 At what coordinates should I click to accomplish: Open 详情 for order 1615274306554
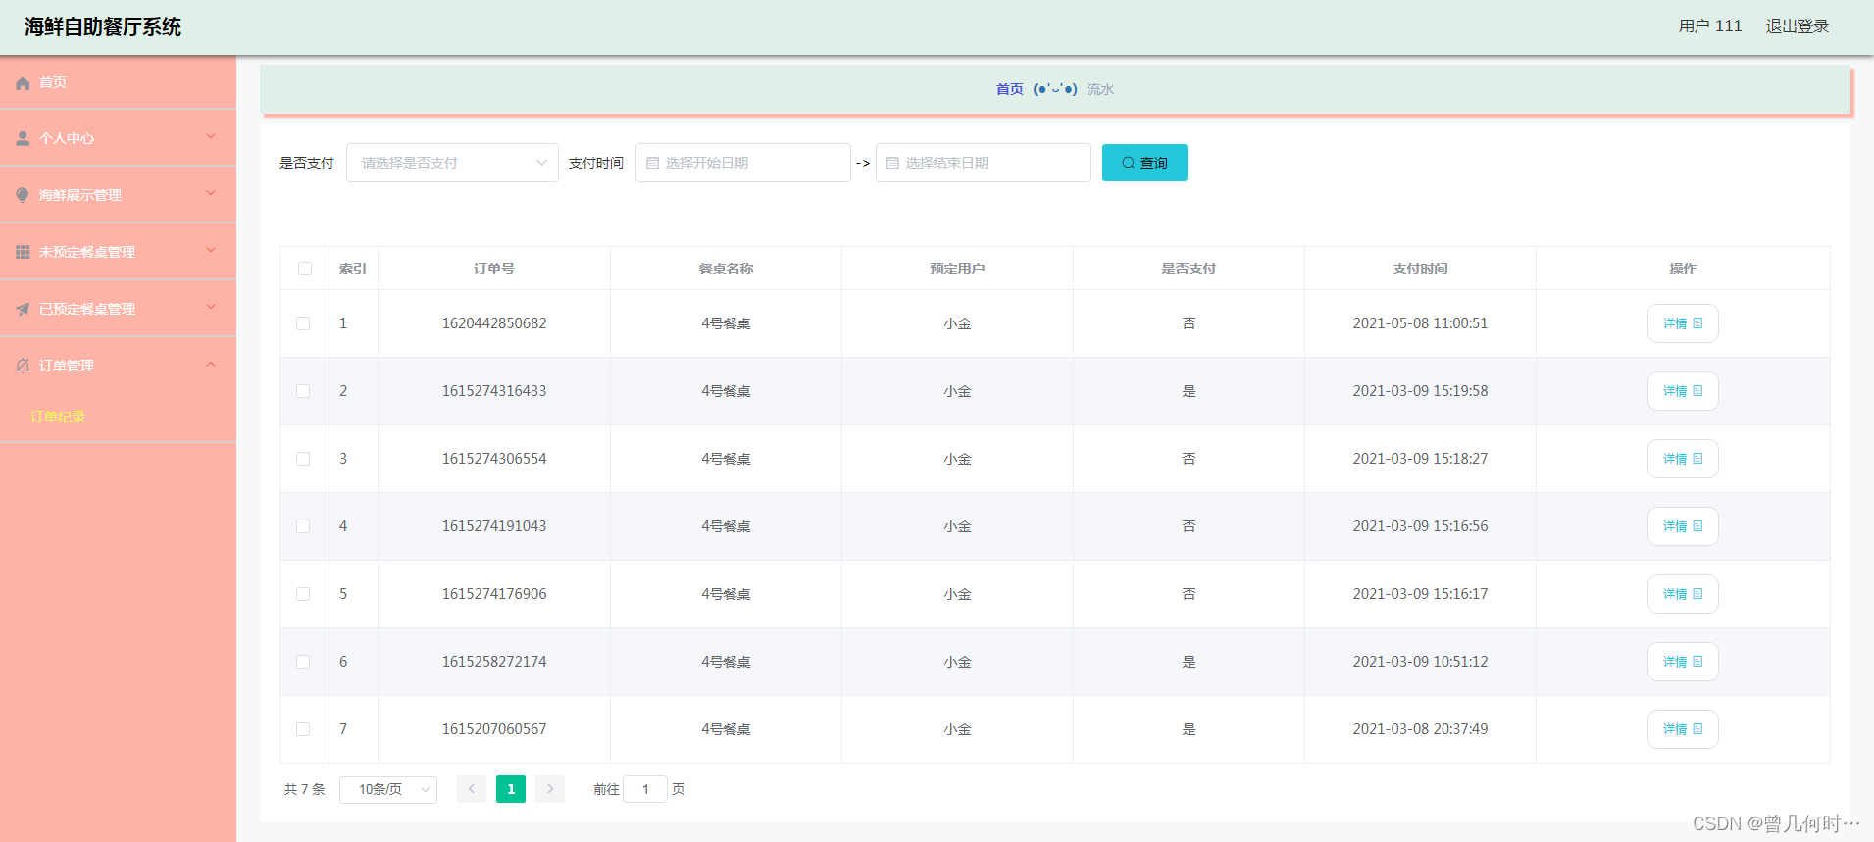tap(1683, 459)
